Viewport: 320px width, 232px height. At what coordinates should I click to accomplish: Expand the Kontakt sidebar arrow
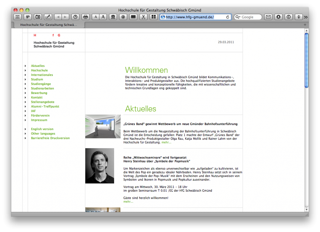click(25, 98)
